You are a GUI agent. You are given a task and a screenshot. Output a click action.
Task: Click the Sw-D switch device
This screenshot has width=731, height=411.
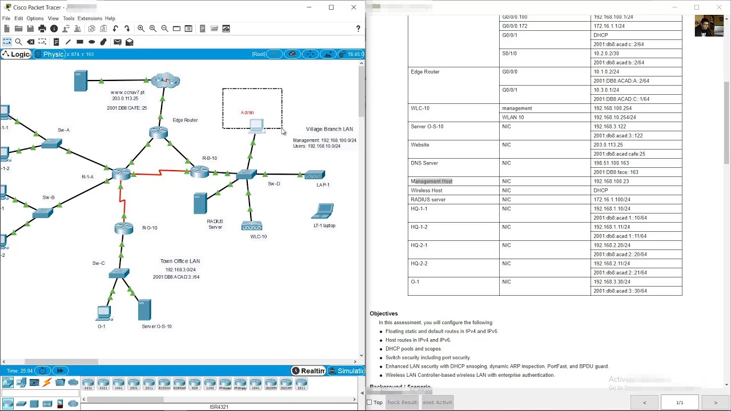247,174
